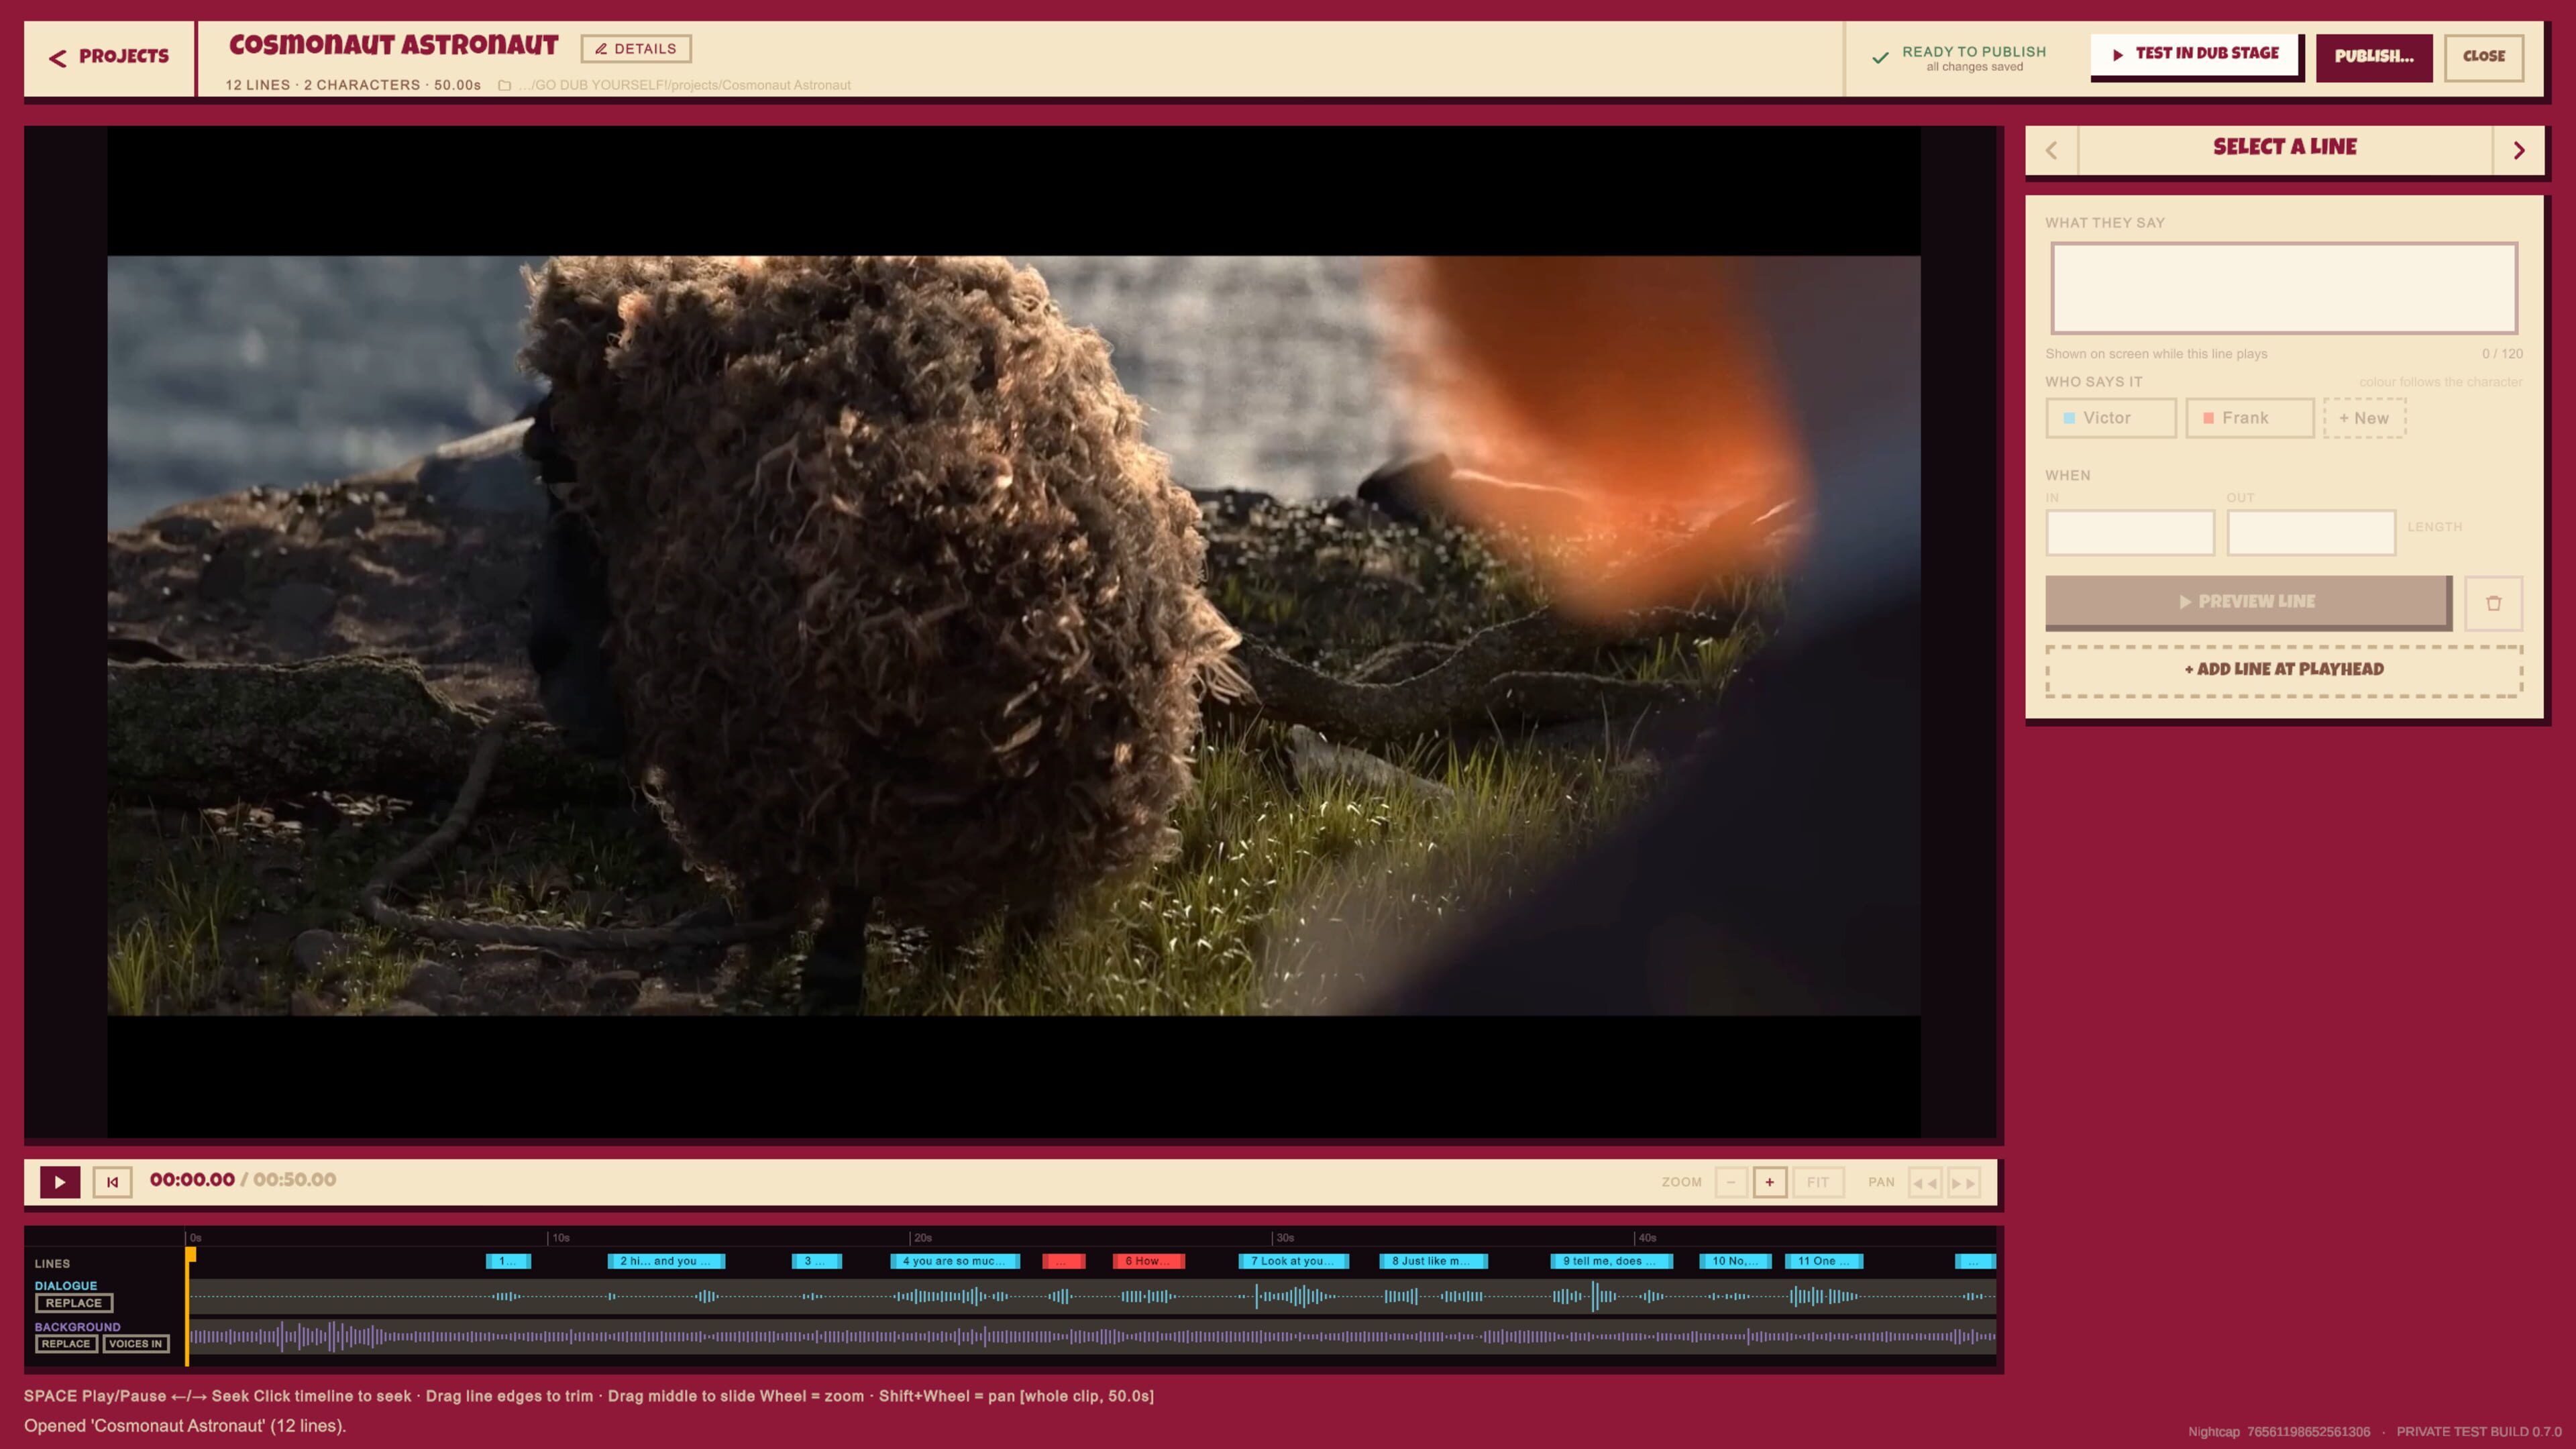Zoom out the timeline with minus
2576x1449 pixels.
(1731, 1182)
